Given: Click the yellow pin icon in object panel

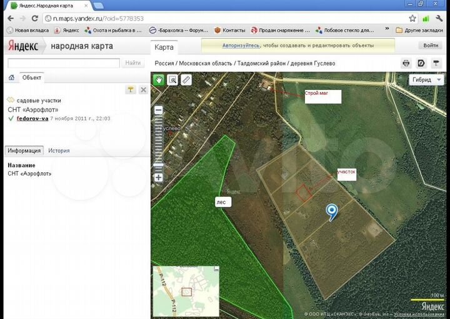Looking at the screenshot, I should click(x=131, y=90).
